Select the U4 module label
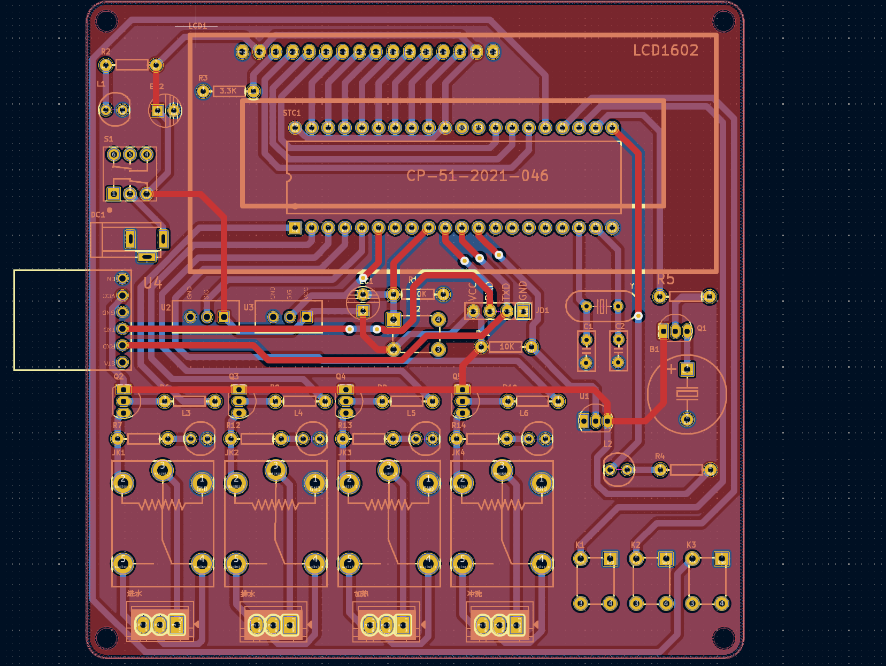The height and width of the screenshot is (666, 886). coord(153,283)
